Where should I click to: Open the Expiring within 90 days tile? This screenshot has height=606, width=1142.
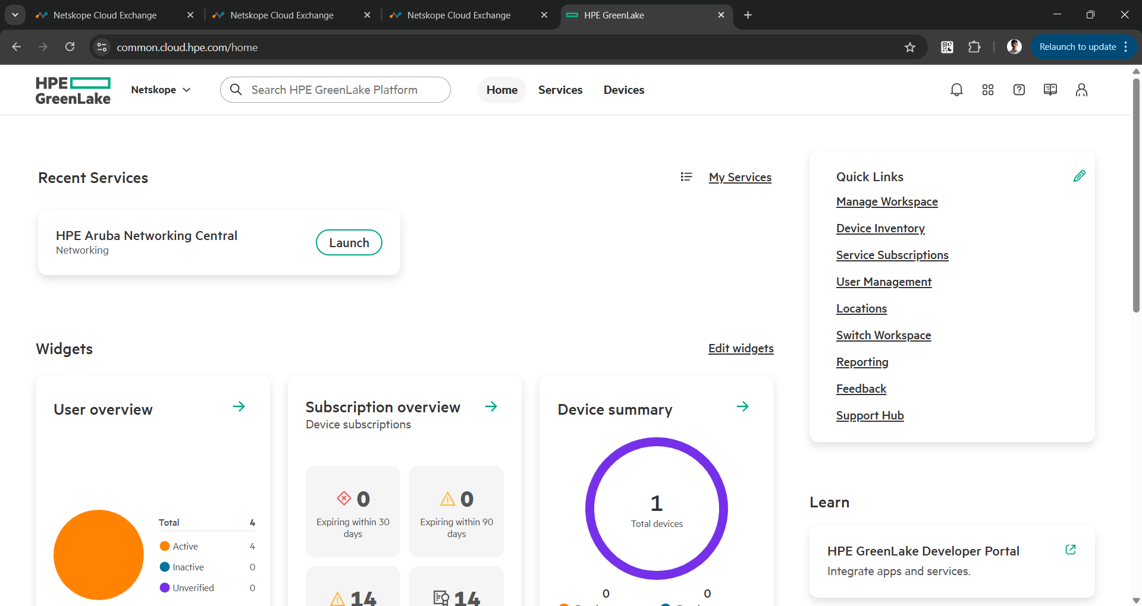click(x=456, y=511)
